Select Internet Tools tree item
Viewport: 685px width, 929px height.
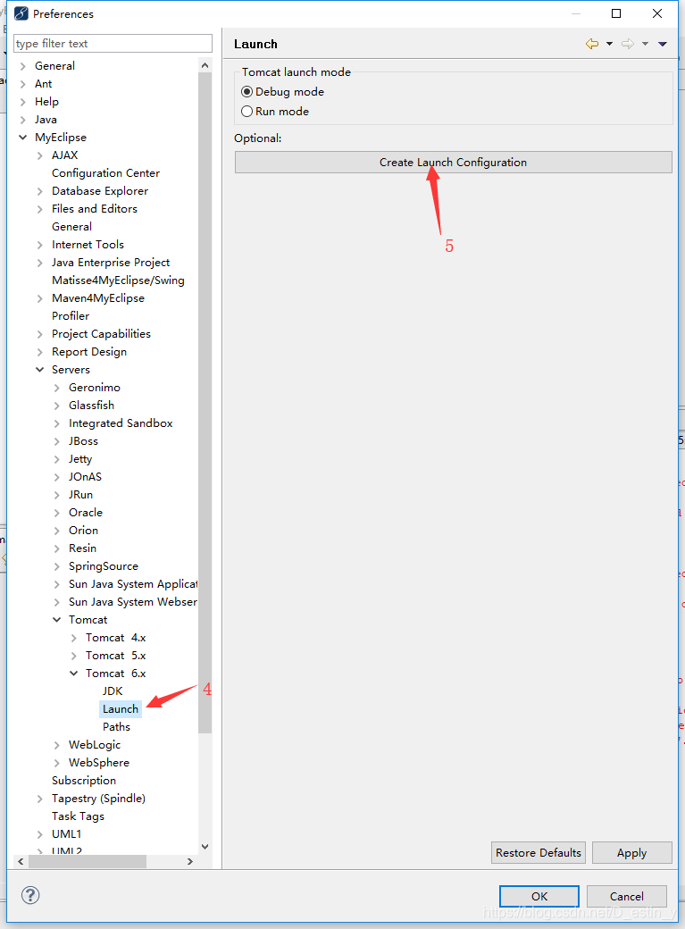[x=88, y=244]
